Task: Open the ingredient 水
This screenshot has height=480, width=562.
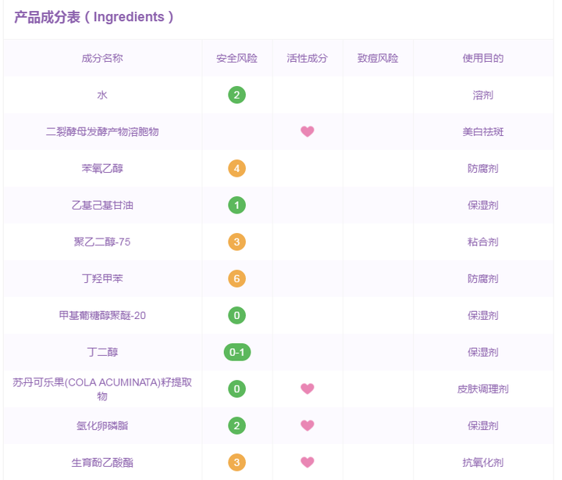Action: click(102, 95)
